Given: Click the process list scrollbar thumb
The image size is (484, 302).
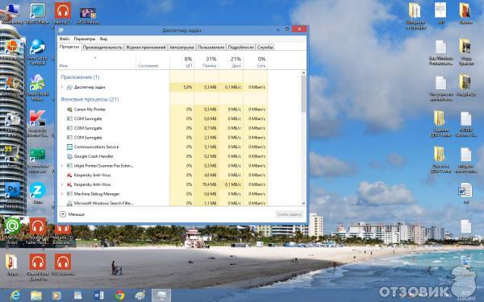Looking at the screenshot, I should tap(303, 93).
